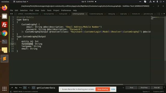Click the horizontal scrollbar of the editor

pyautogui.click(x=66, y=84)
